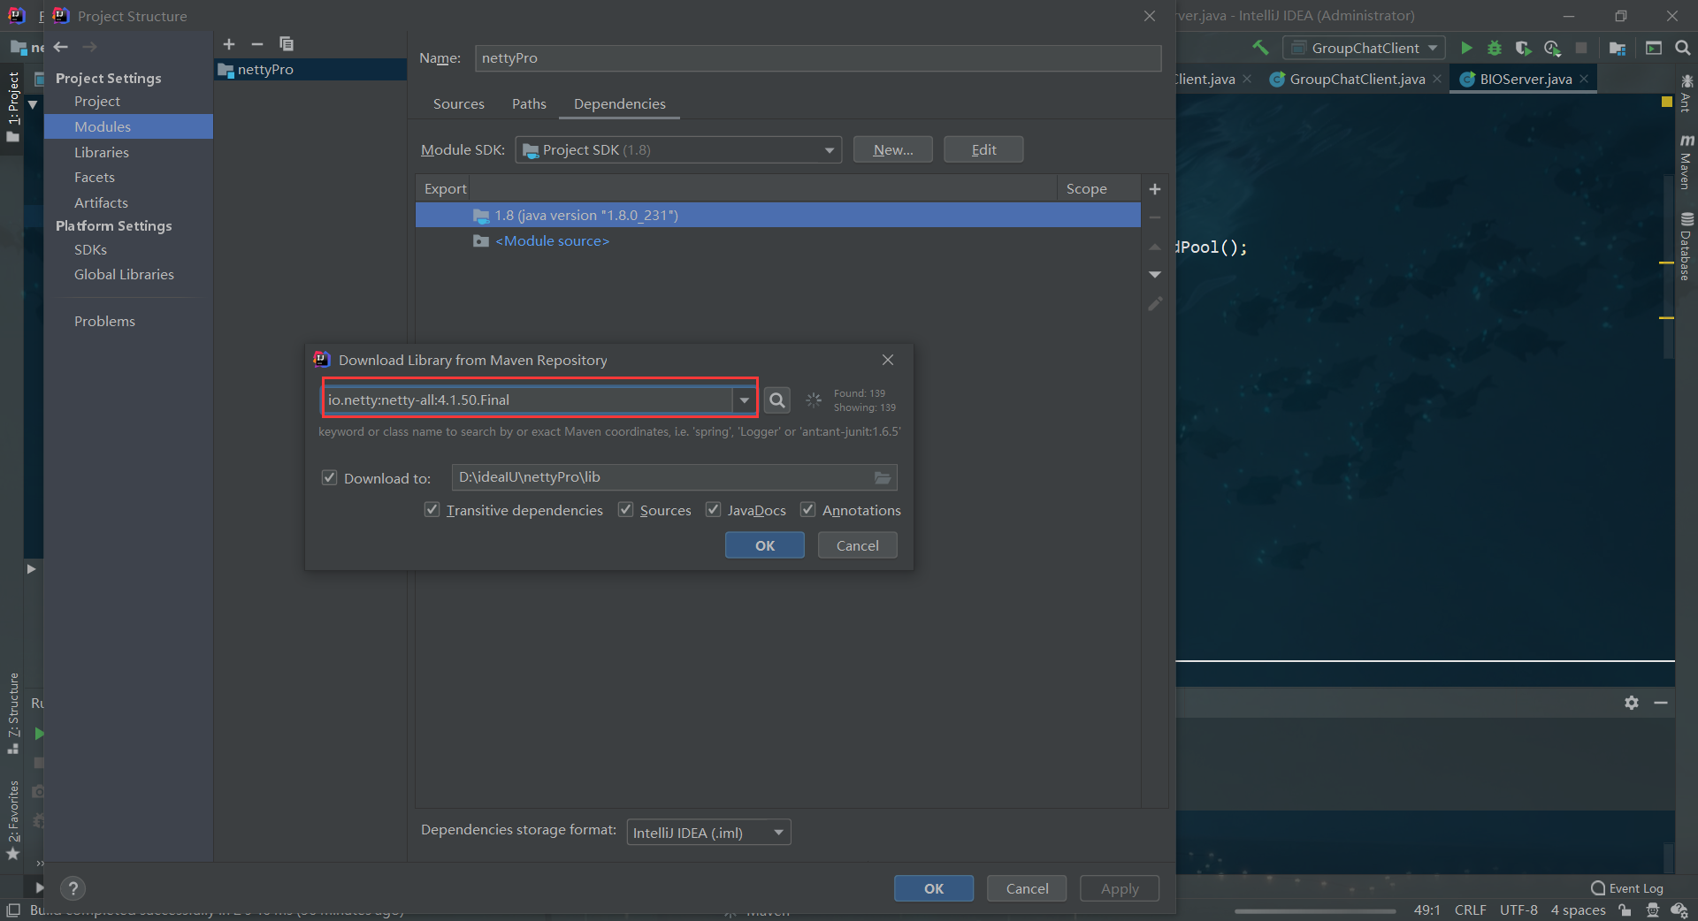
Task: Remove the selected module with the minus icon
Action: point(257,44)
